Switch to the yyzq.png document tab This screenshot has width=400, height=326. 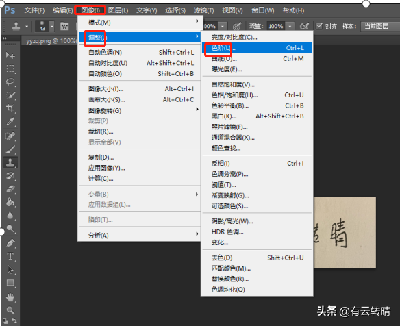coord(51,41)
